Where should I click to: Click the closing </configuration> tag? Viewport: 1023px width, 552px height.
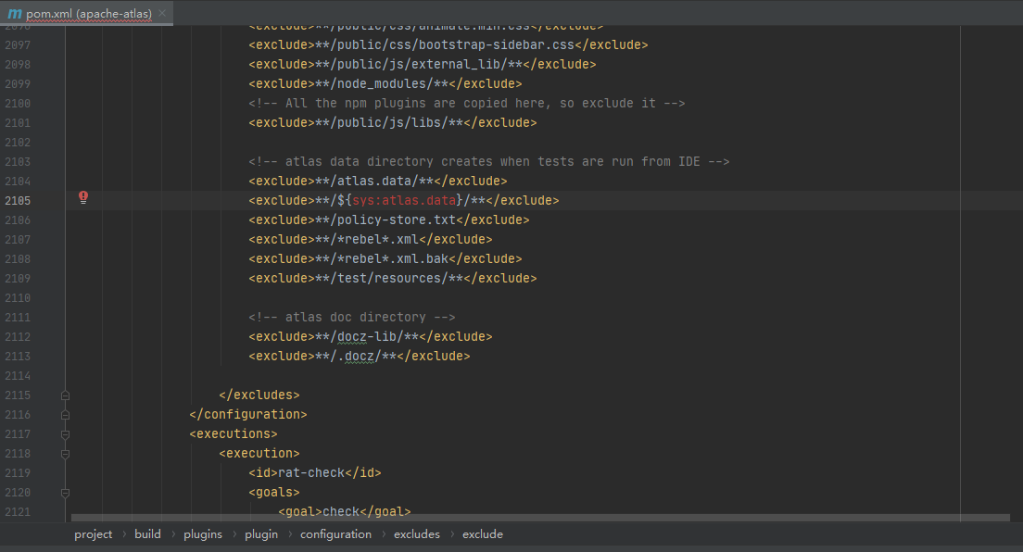coord(248,415)
